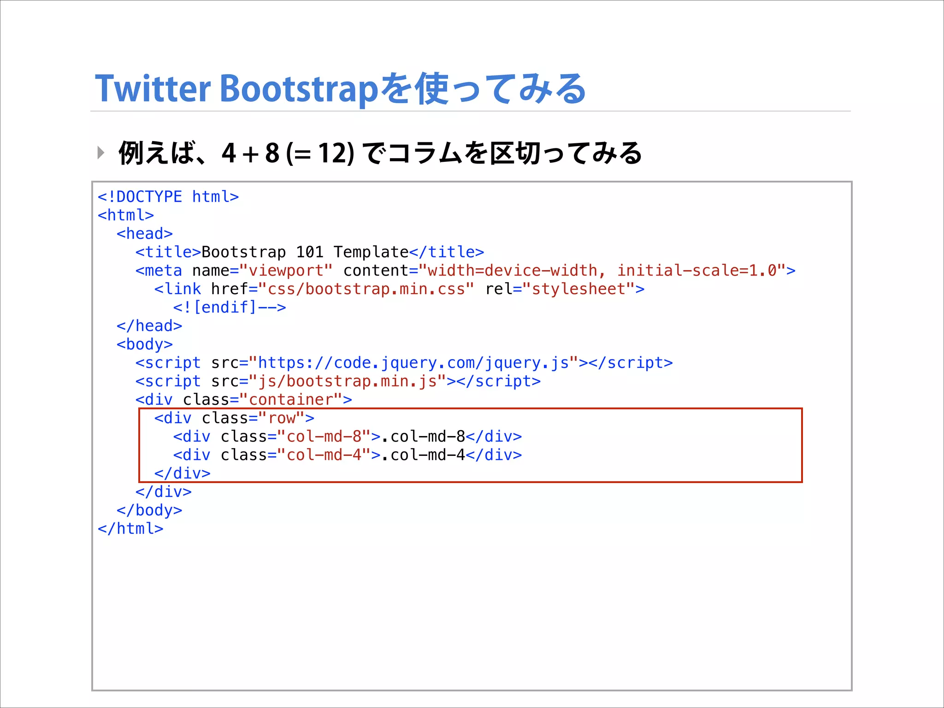Click the opening '<body>' tag line
Screen dimensions: 944x708
(x=145, y=344)
